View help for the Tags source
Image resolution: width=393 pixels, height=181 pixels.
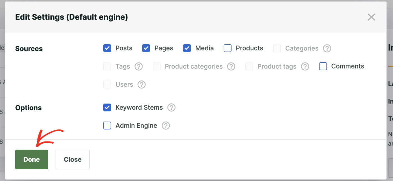[138, 67]
